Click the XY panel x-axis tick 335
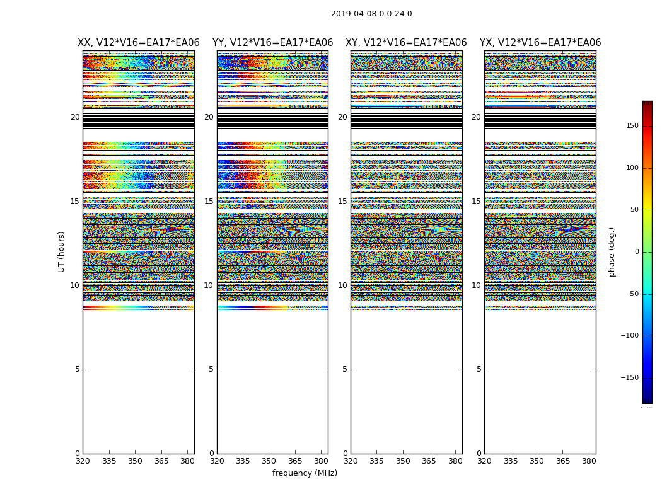This screenshot has width=662, height=504. (x=376, y=461)
